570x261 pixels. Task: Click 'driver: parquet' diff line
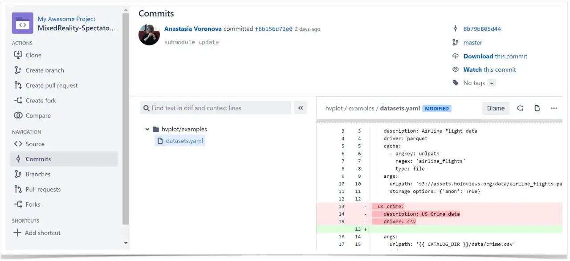(405, 139)
